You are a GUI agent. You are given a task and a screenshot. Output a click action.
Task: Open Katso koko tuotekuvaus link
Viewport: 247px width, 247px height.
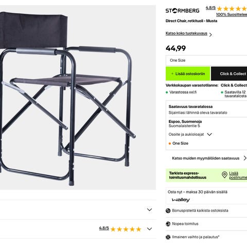pyautogui.click(x=186, y=33)
